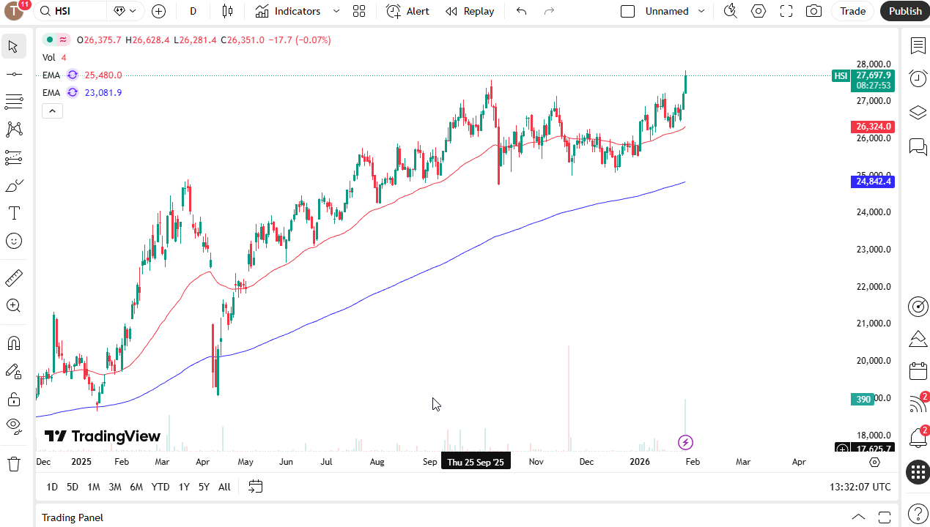
Task: Take a chart snapshot with camera icon
Action: tap(813, 11)
